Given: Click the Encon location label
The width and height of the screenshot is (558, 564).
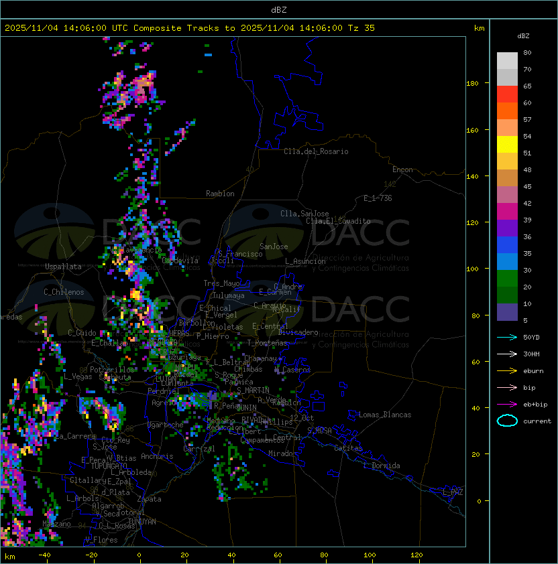Looking at the screenshot, I should coord(402,169).
